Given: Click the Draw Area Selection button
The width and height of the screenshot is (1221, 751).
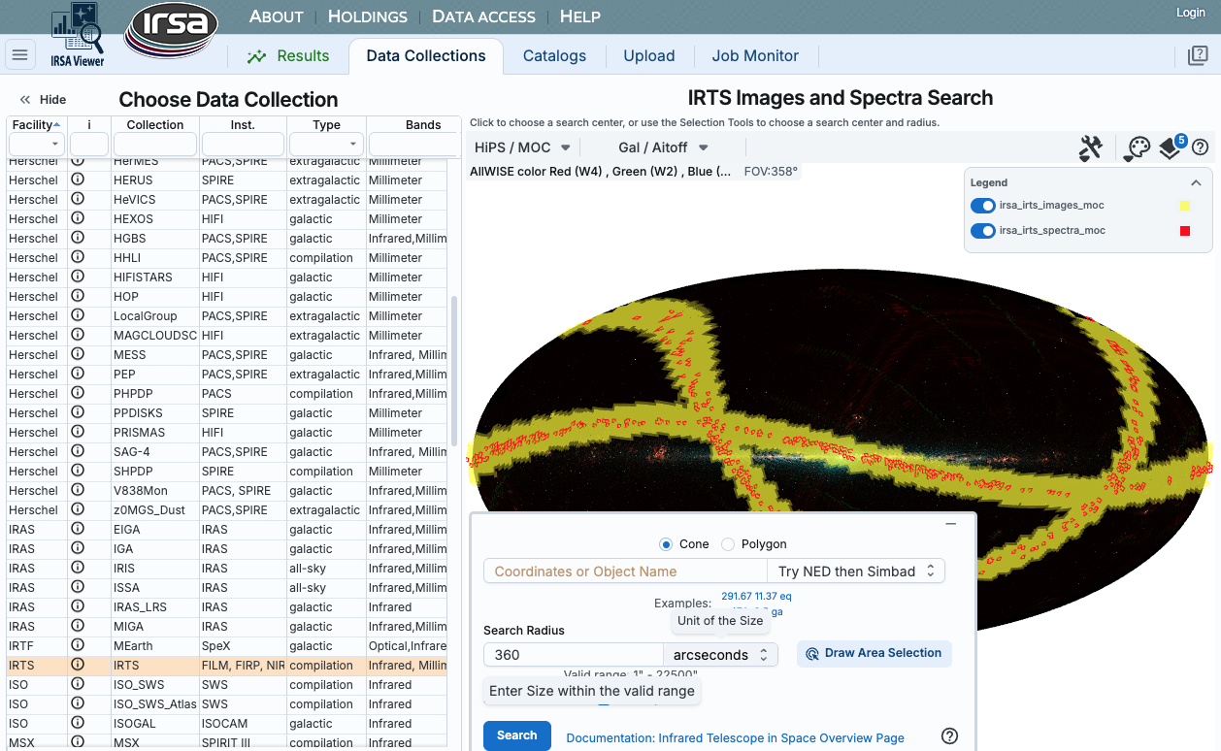Looking at the screenshot, I should click(x=874, y=653).
